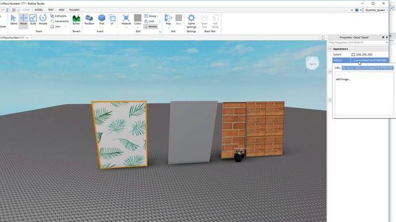
Task: Expand Edit section dialog launcher
Action: pyautogui.click(x=160, y=32)
